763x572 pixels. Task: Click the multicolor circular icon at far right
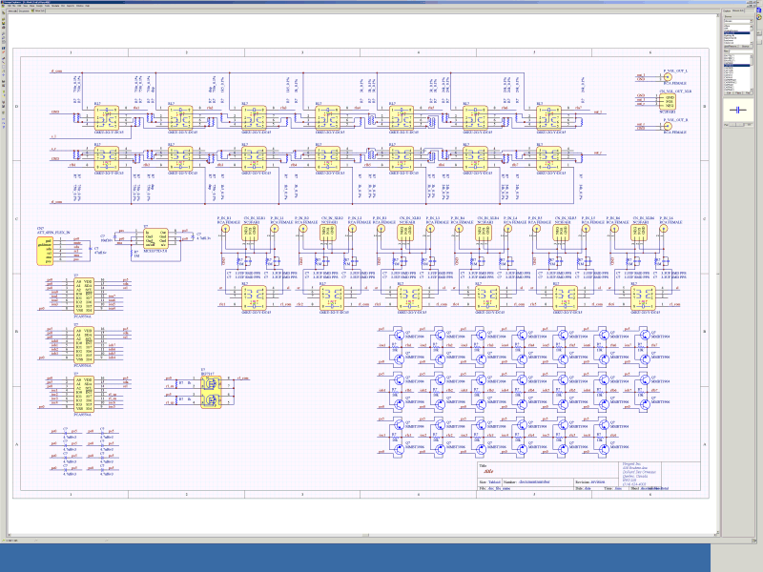pyautogui.click(x=759, y=17)
